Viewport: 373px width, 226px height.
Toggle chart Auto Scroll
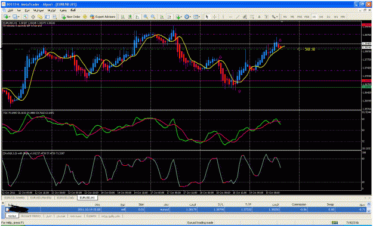pyautogui.click(x=162, y=17)
